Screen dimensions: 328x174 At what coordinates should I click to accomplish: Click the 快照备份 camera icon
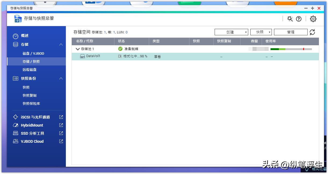coord(16,78)
